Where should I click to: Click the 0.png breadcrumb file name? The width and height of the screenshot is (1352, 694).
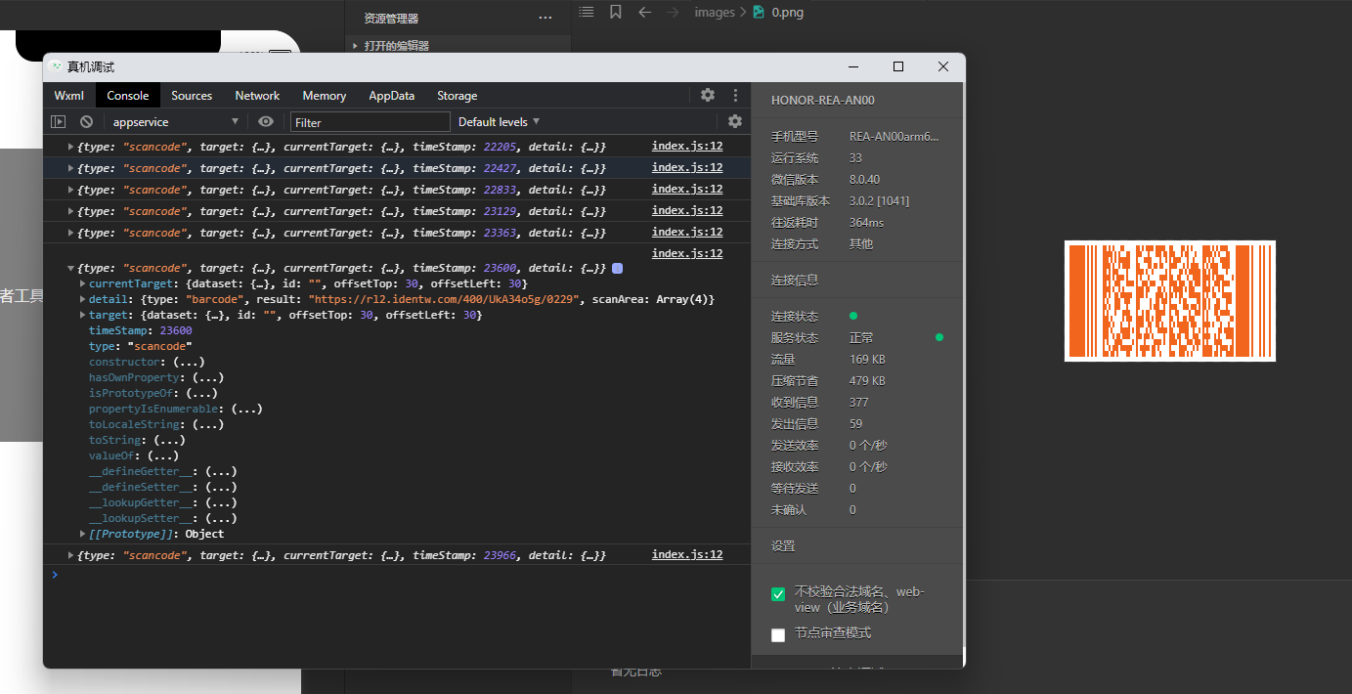point(788,12)
